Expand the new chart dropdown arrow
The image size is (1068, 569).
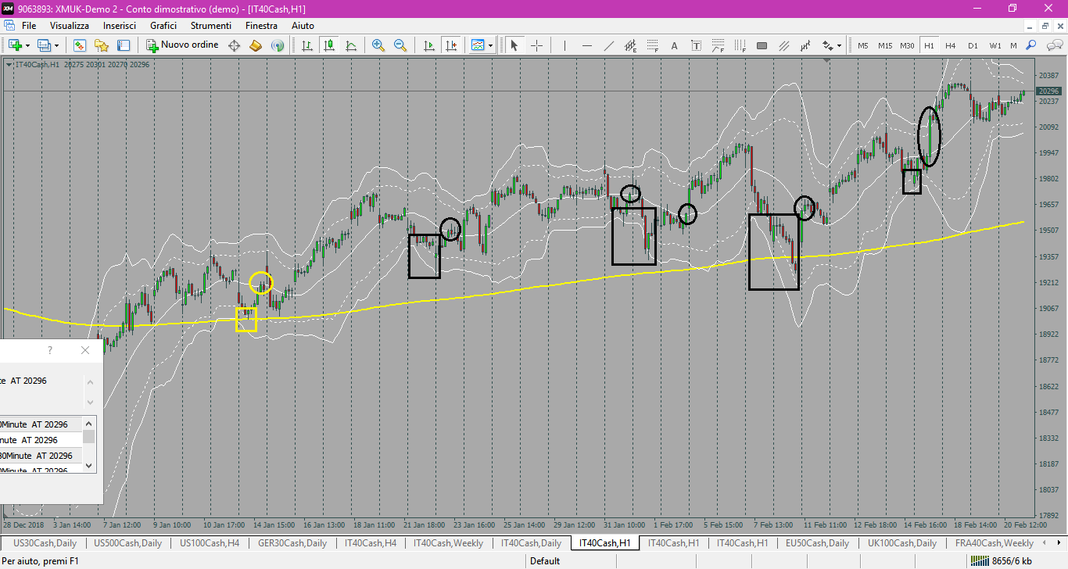(27, 45)
